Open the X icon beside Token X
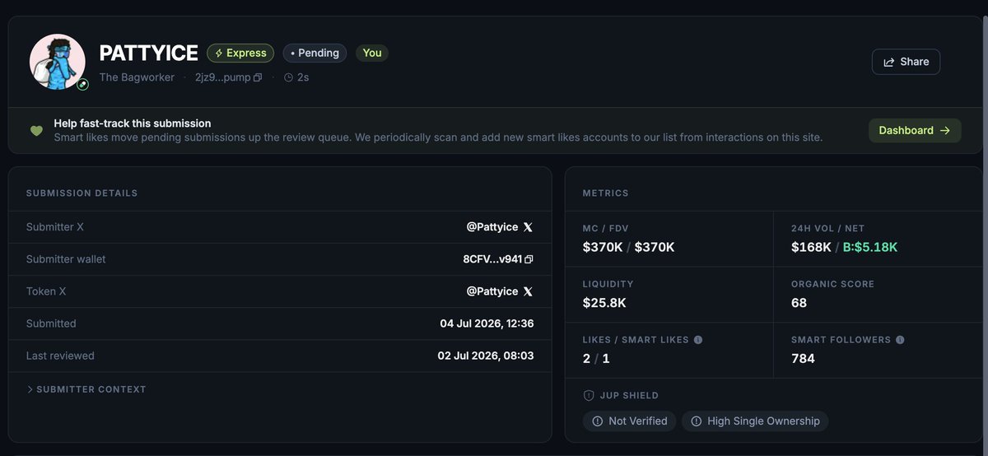This screenshot has width=988, height=456. [x=528, y=291]
